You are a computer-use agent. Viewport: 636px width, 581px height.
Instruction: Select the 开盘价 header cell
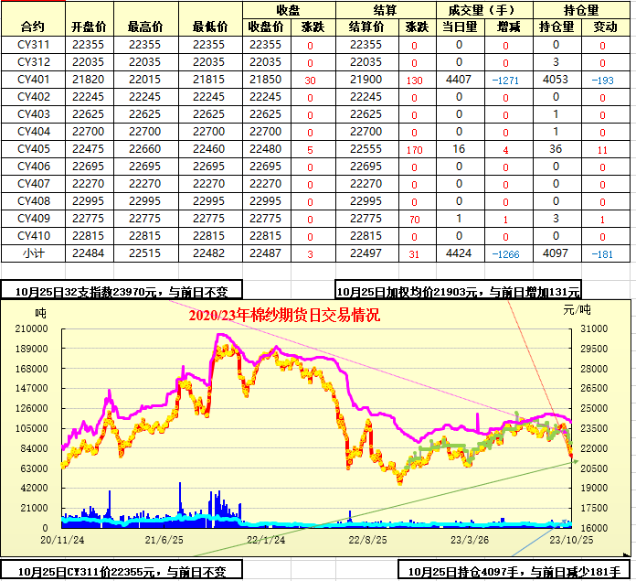(89, 27)
